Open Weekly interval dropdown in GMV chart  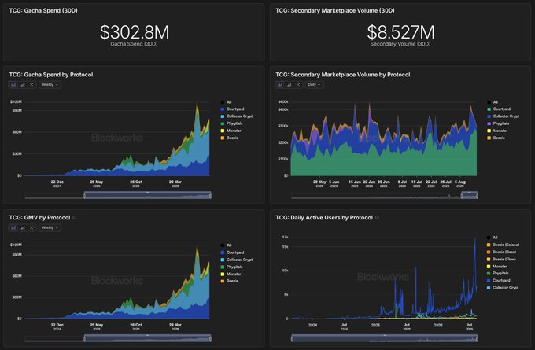coord(50,227)
